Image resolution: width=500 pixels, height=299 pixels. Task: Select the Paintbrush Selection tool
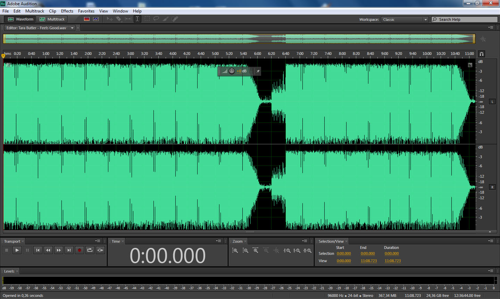point(166,19)
